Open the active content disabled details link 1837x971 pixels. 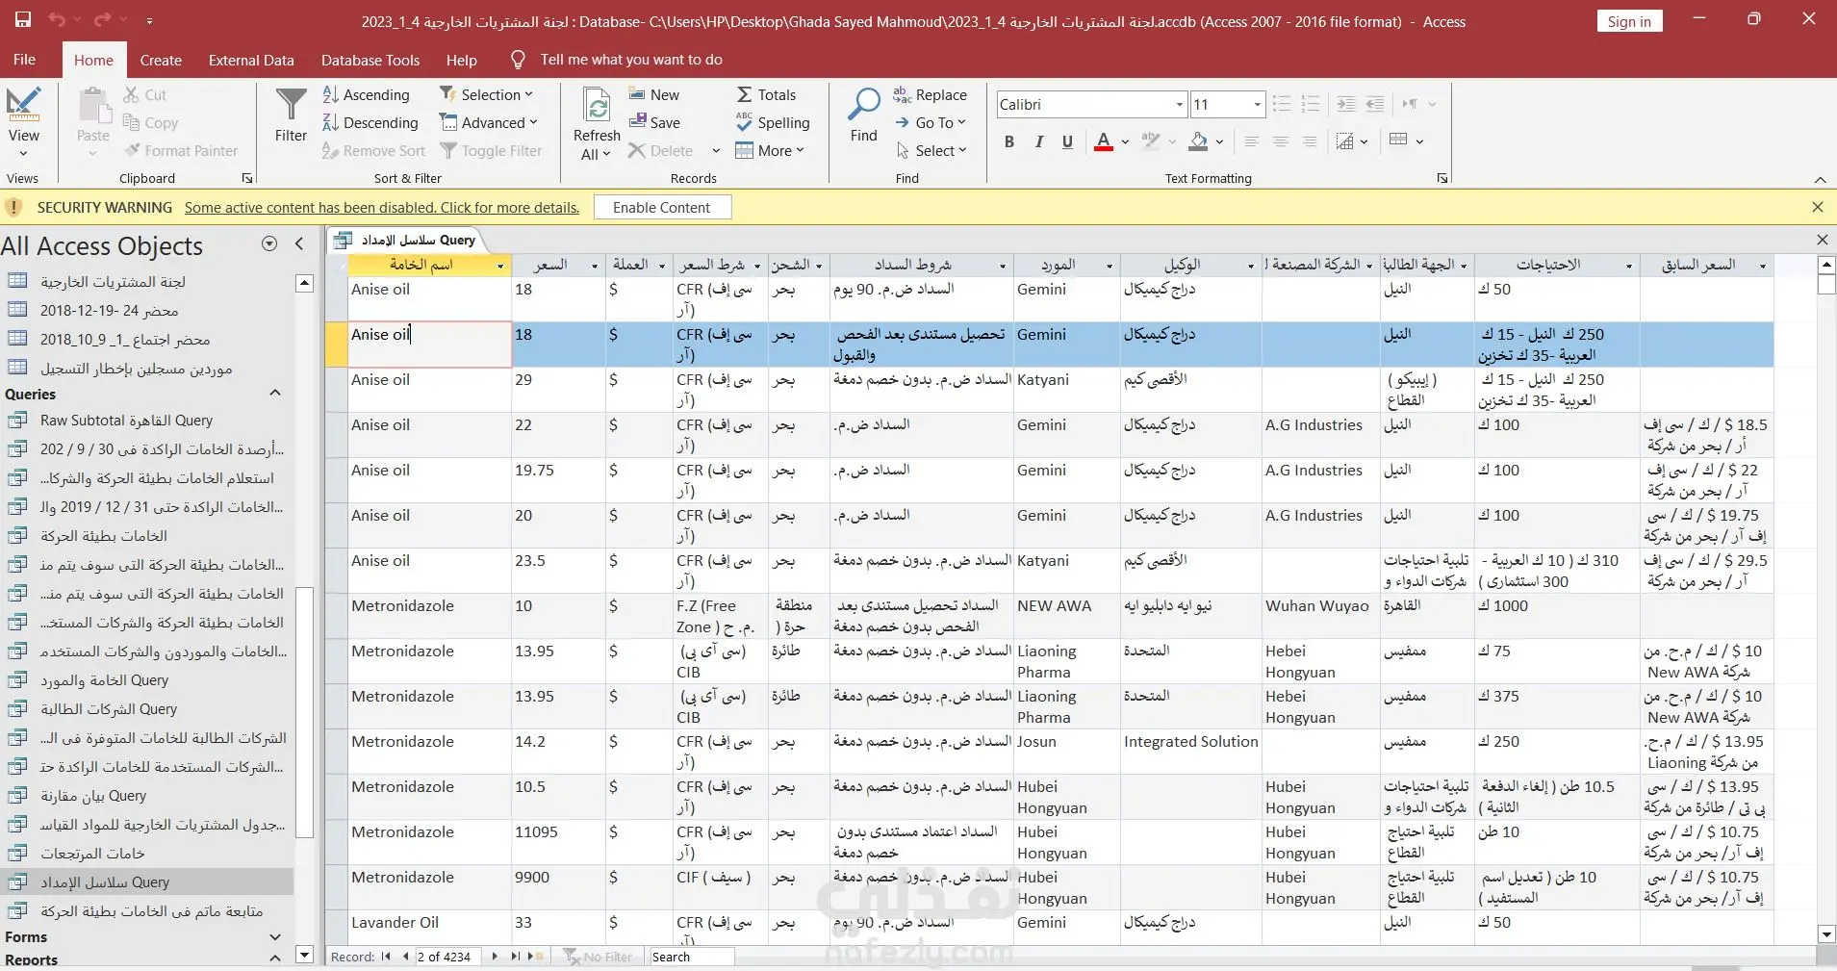382,207
